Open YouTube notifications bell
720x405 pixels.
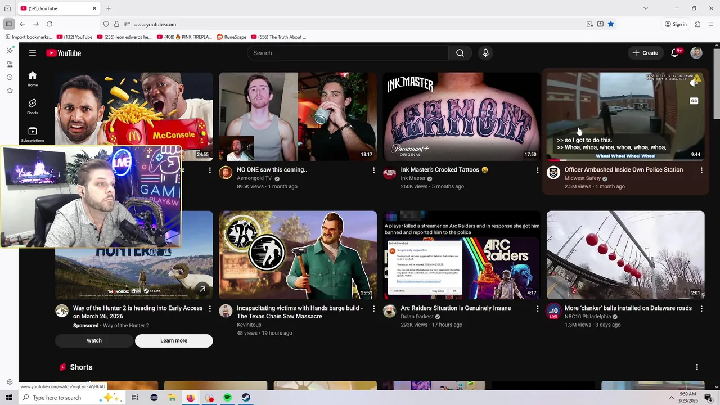675,53
